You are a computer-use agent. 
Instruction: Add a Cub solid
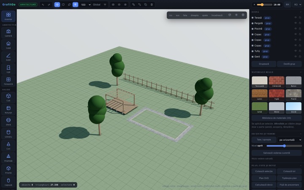[8, 98]
